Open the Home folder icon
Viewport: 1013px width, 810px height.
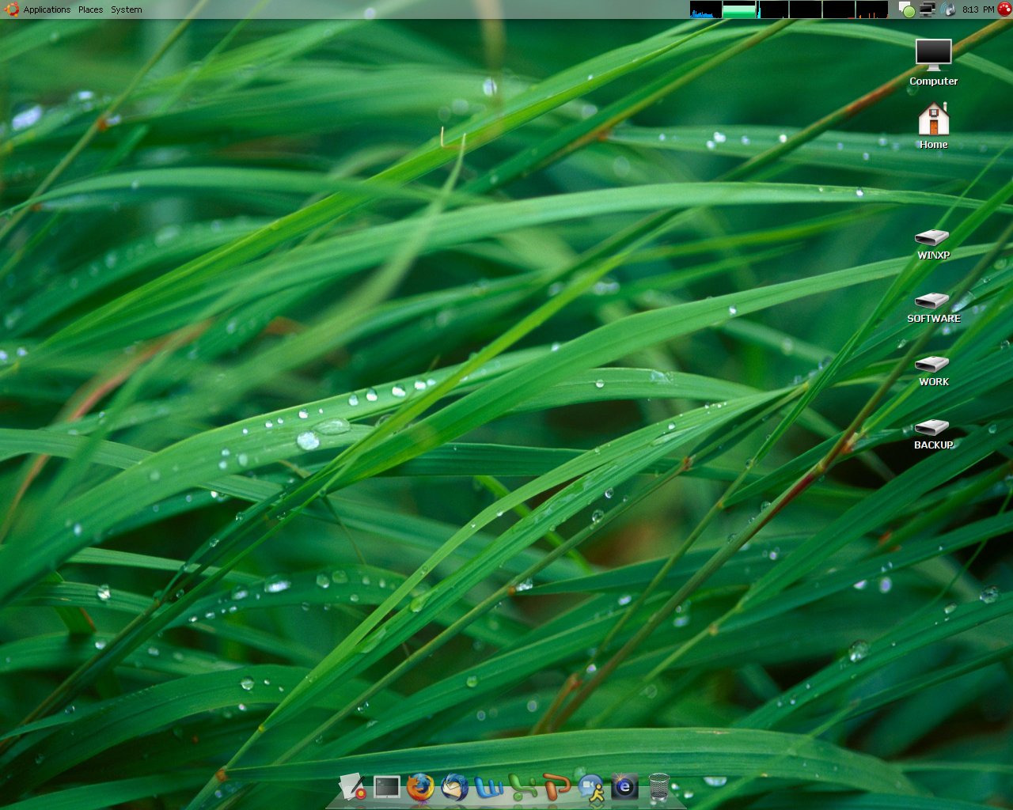tap(933, 126)
